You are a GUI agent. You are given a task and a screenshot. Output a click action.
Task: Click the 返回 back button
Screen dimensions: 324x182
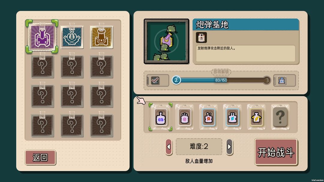40,157
